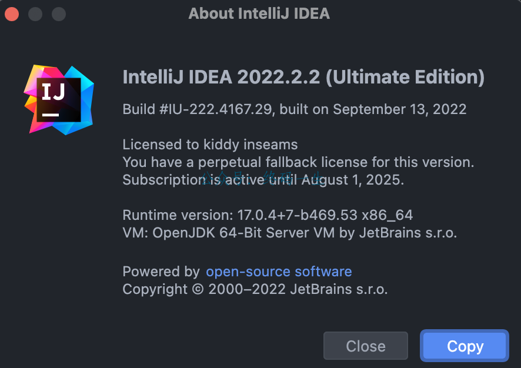Click the Copyright 2000–2022 JetBrains line
521x368 pixels.
(255, 289)
